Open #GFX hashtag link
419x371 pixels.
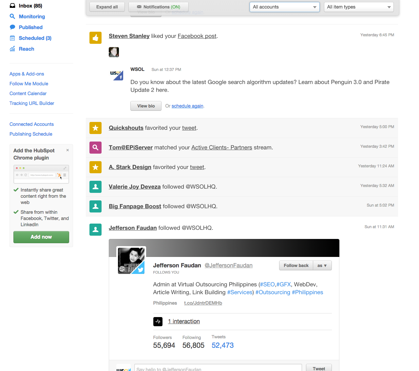284,284
